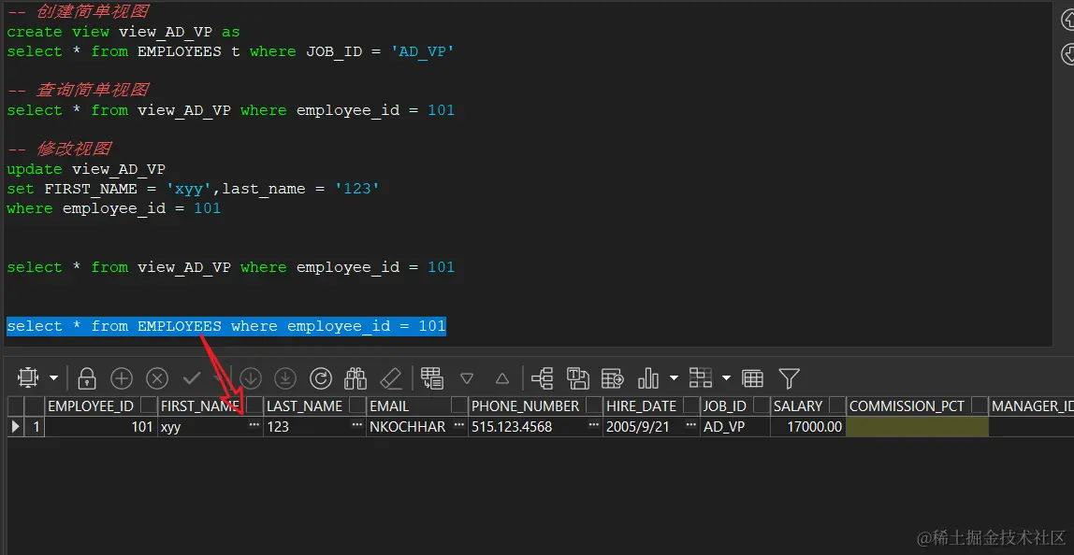Toggle the box beside the COMMISSION_PCT header
The height and width of the screenshot is (555, 1074).
[980, 406]
